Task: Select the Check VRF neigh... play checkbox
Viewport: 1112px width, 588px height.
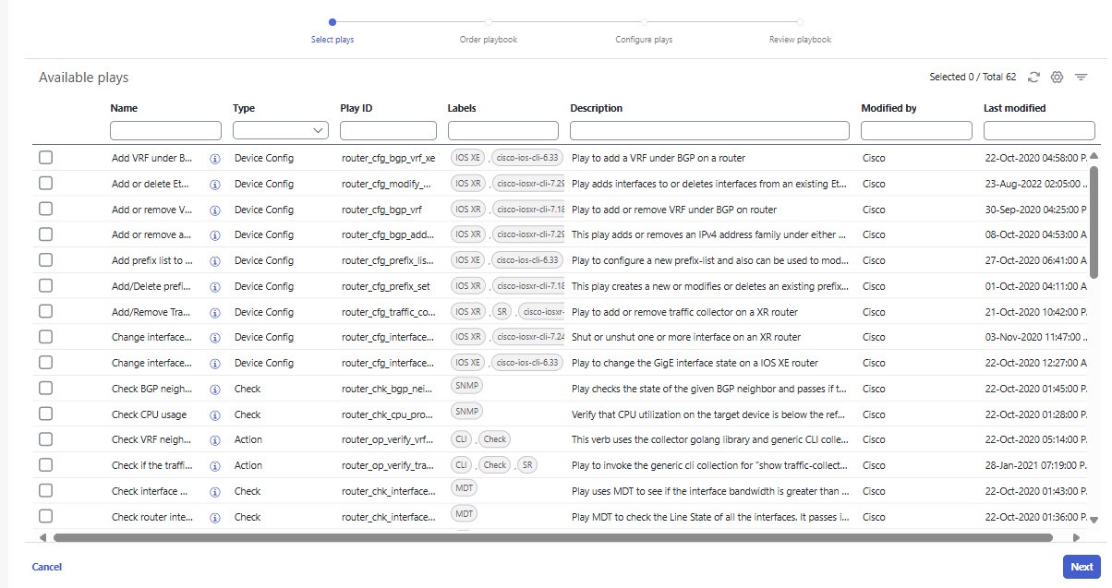Action: (45, 439)
